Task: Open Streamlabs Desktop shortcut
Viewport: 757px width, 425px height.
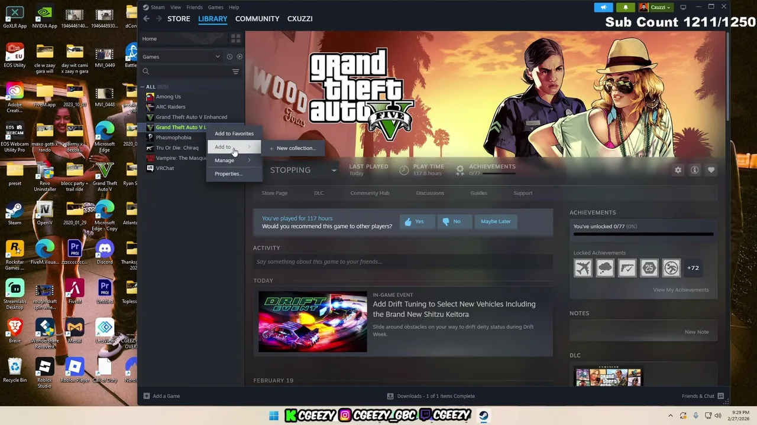Action: (x=15, y=294)
